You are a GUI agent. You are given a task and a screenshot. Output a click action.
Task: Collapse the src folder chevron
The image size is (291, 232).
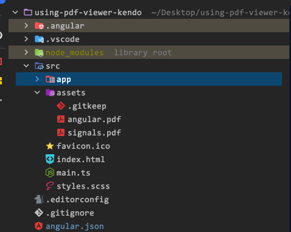tap(26, 66)
